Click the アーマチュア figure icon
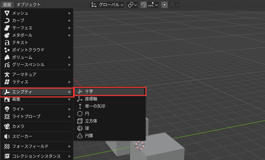The height and width of the screenshot is (160, 265). pos(7,75)
